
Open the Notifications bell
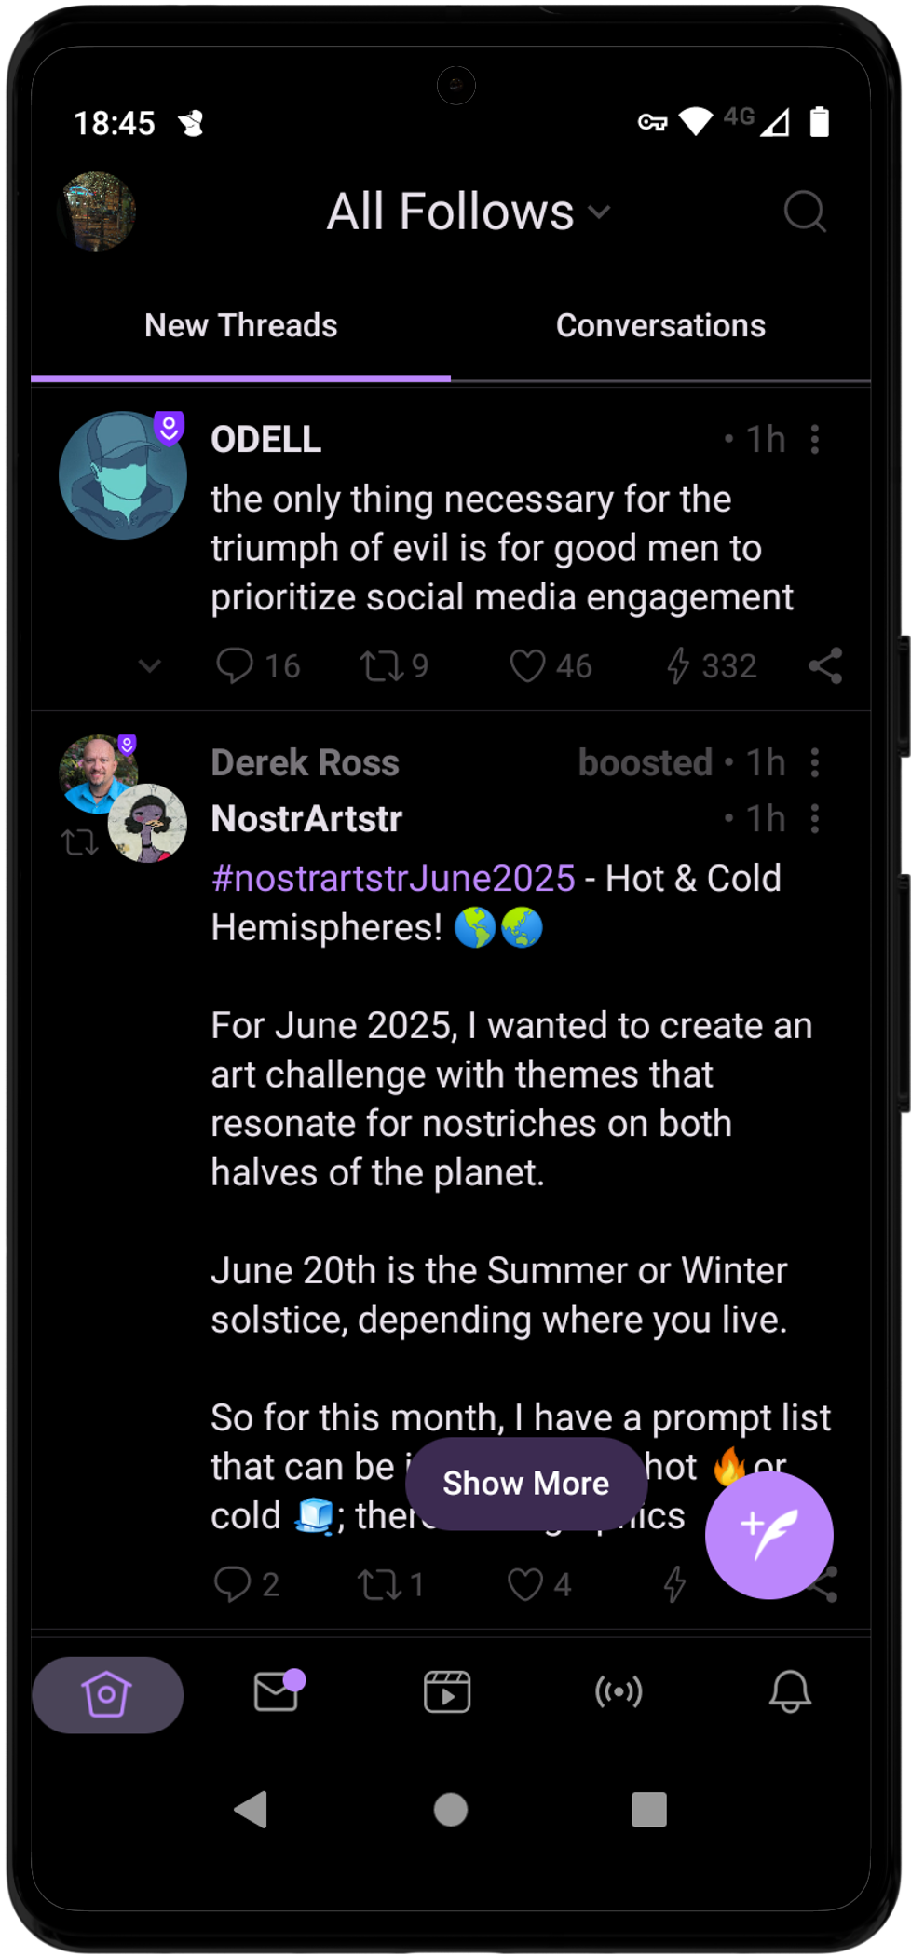(x=790, y=1691)
